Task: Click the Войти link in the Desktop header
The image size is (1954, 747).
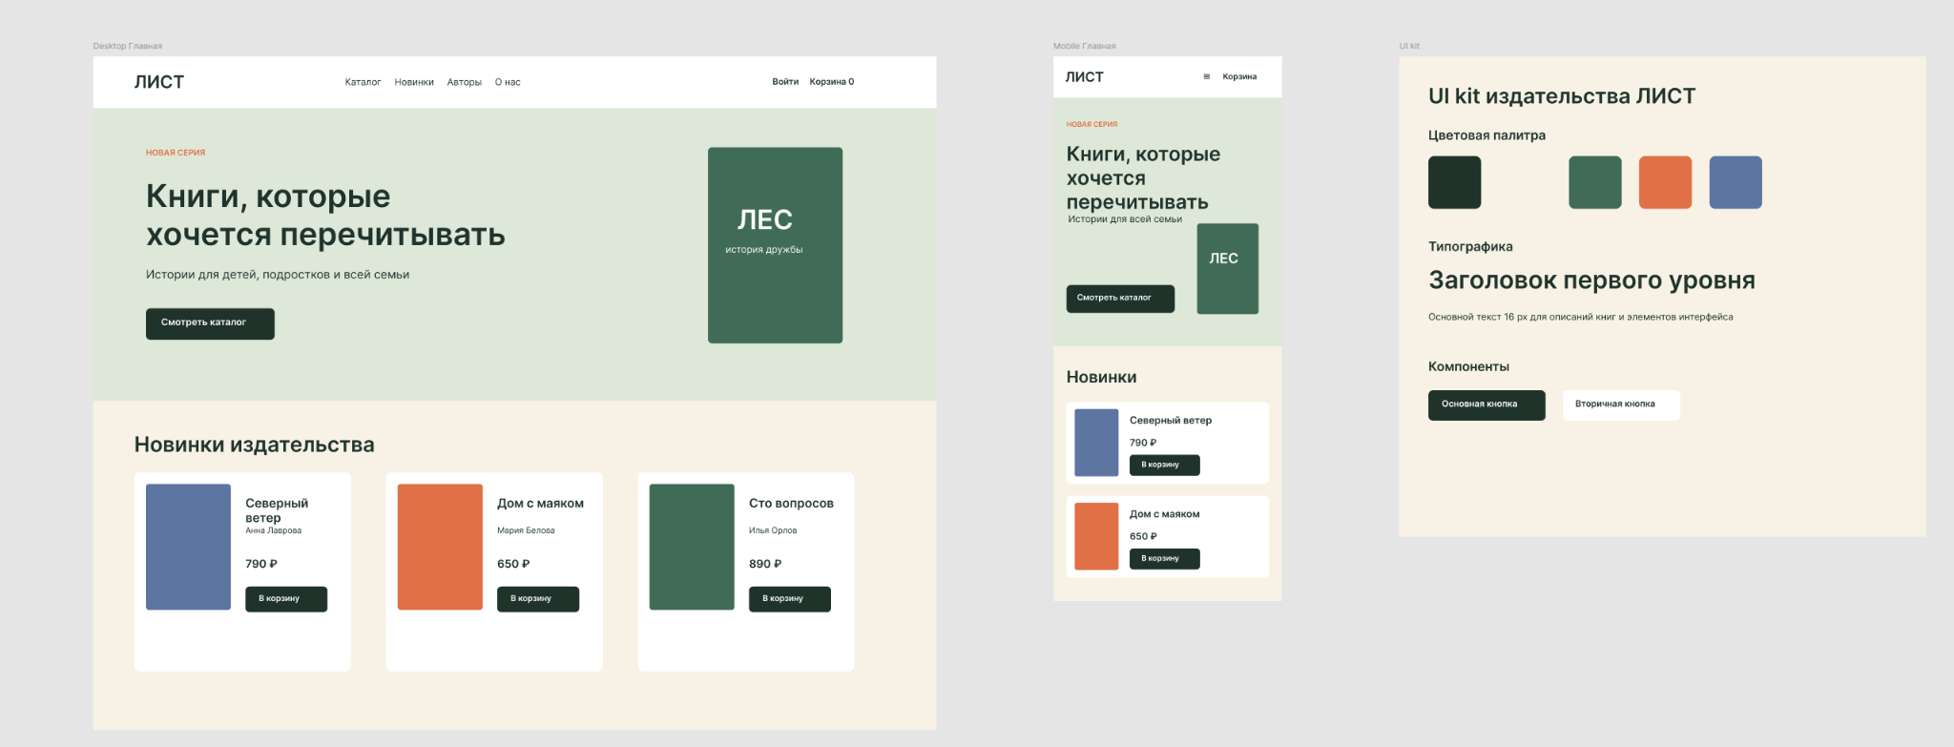Action: [x=785, y=82]
